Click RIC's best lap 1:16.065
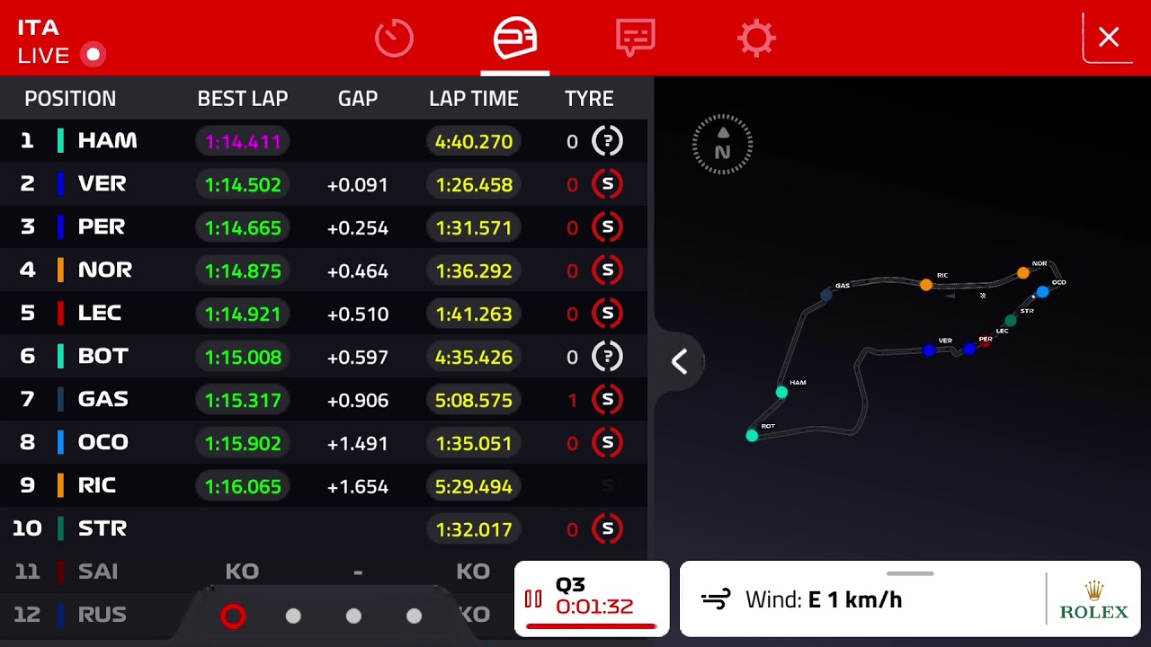 [243, 486]
